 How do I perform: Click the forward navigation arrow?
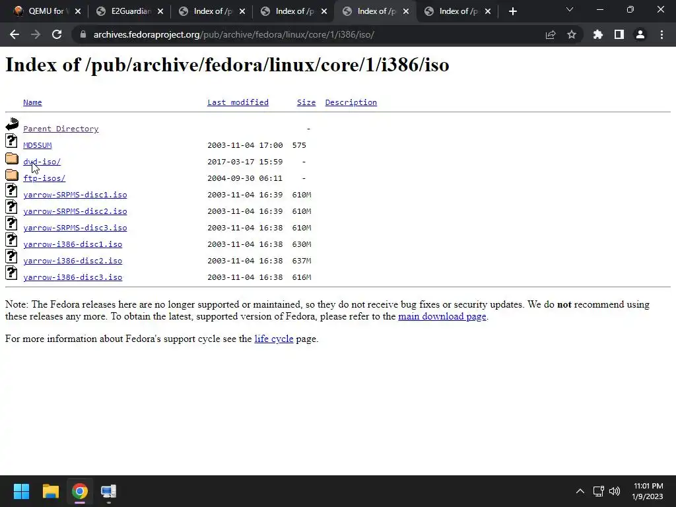36,34
